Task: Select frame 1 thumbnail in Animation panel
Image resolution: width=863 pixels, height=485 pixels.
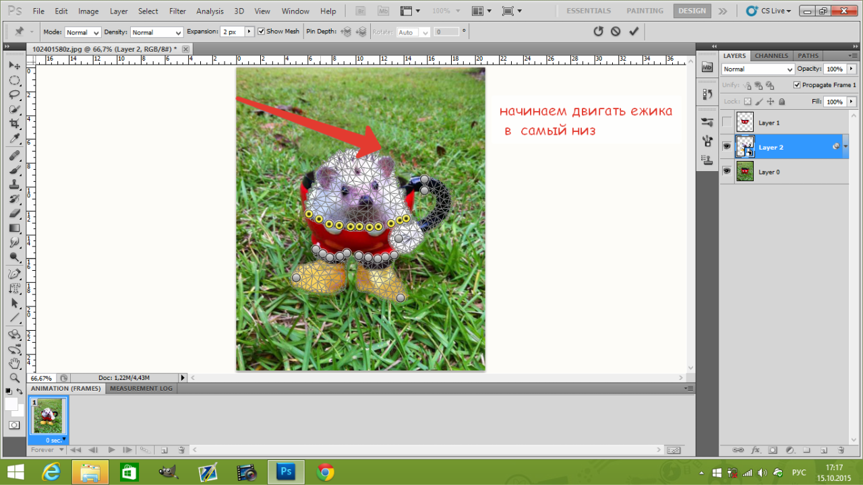Action: [x=48, y=416]
